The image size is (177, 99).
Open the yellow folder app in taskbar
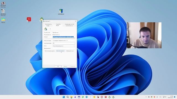(94, 97)
